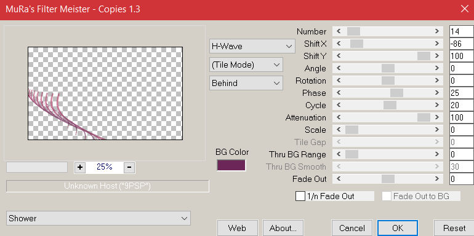
Task: Click the Reset button
Action: click(454, 228)
